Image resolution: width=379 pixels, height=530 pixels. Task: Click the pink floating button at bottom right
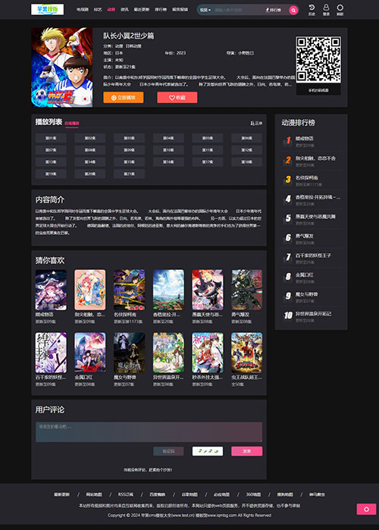366,509
